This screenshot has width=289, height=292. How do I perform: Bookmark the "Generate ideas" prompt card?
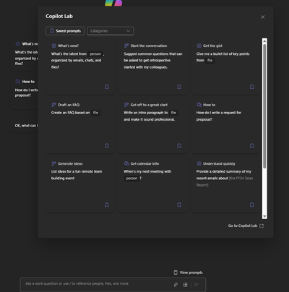(107, 205)
